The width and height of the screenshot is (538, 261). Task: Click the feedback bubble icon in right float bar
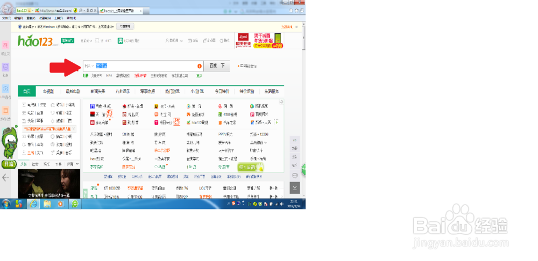tap(295, 176)
